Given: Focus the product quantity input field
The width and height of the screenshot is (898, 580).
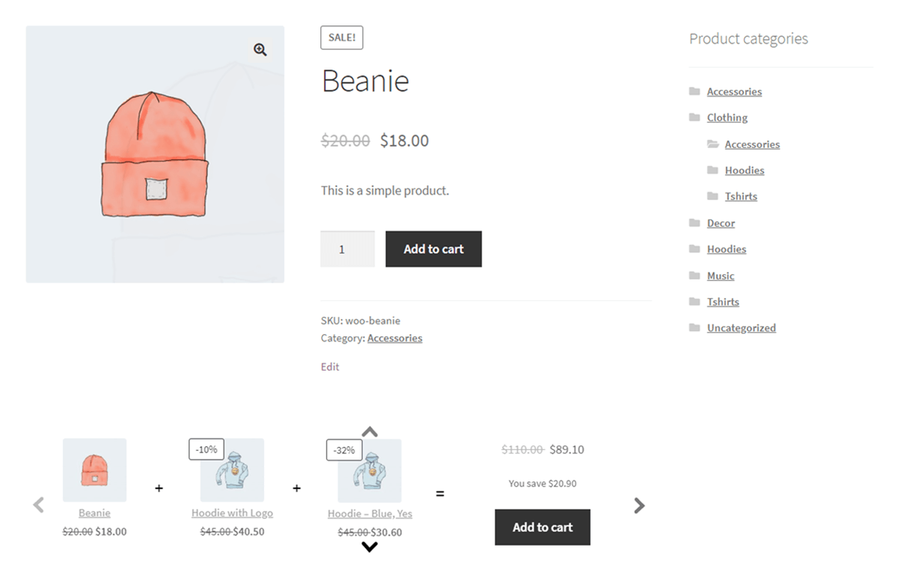Looking at the screenshot, I should point(347,249).
